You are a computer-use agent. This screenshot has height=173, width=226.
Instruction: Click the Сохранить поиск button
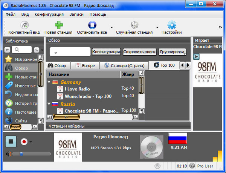click(139, 51)
